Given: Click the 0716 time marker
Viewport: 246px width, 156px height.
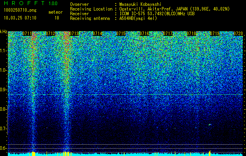Looking at the screenshot, I should tap(144, 34).
